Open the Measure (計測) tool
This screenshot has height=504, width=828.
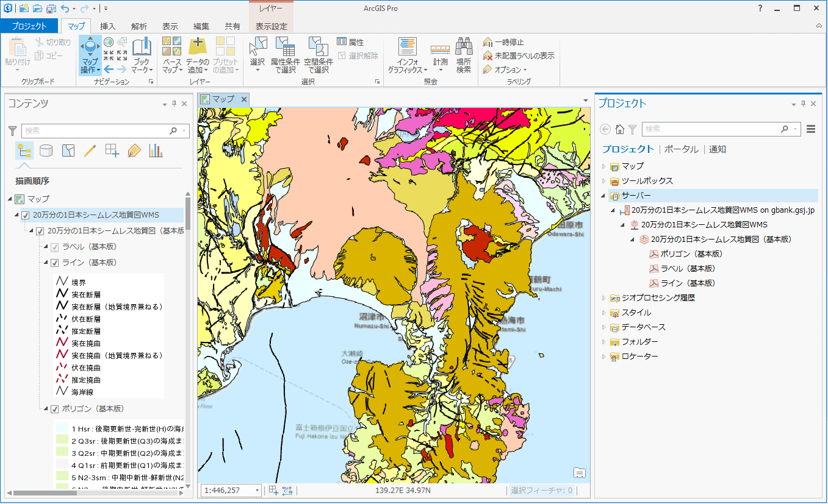coord(440,49)
